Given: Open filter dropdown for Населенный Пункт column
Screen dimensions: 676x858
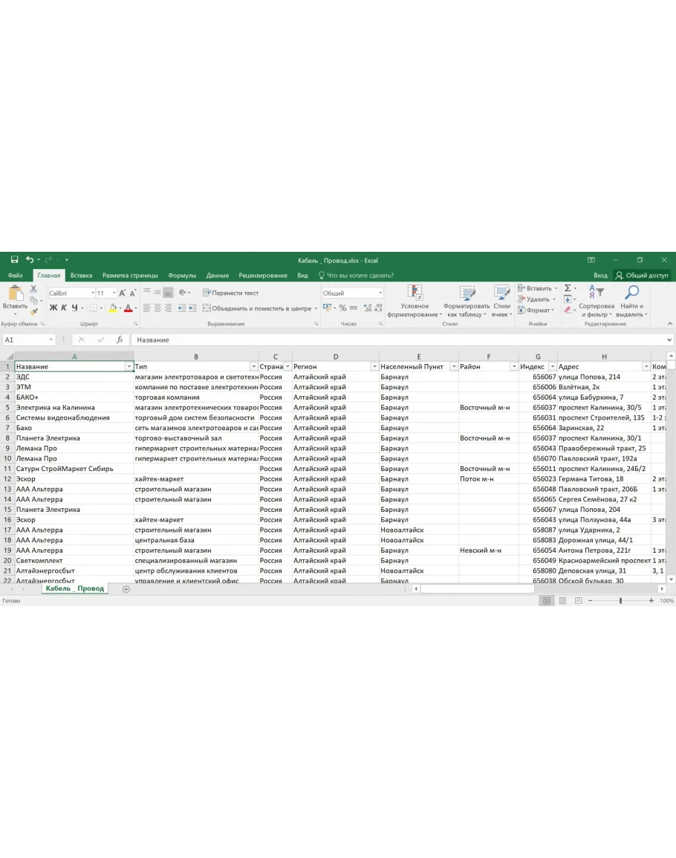Looking at the screenshot, I should (x=454, y=367).
